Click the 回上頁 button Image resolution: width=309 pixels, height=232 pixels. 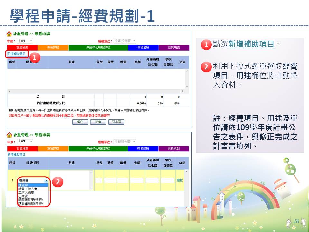tap(116, 122)
